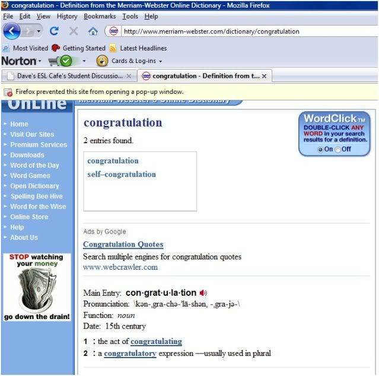Open Premium Services sidebar link
The height and width of the screenshot is (376, 379).
click(x=39, y=144)
